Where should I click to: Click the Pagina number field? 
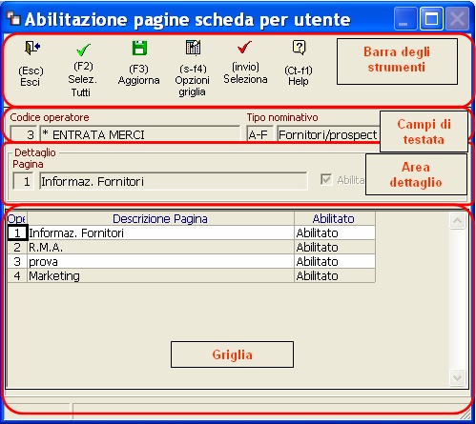click(x=24, y=181)
